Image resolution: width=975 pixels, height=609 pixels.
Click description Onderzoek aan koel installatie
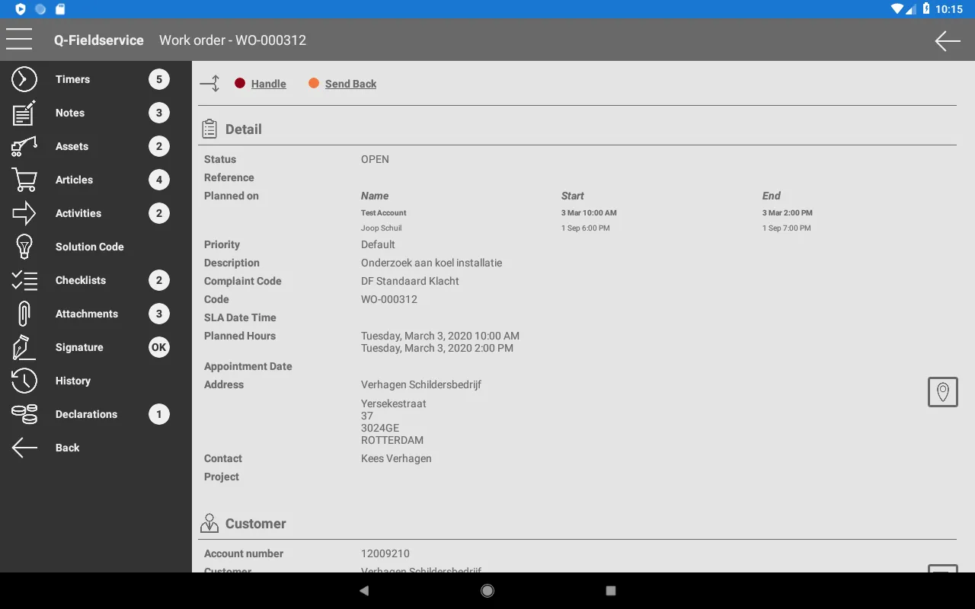[431, 263]
